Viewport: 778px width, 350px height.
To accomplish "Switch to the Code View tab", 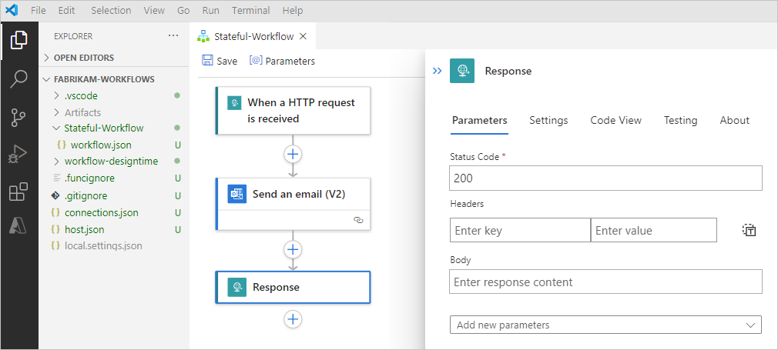I will click(x=615, y=120).
